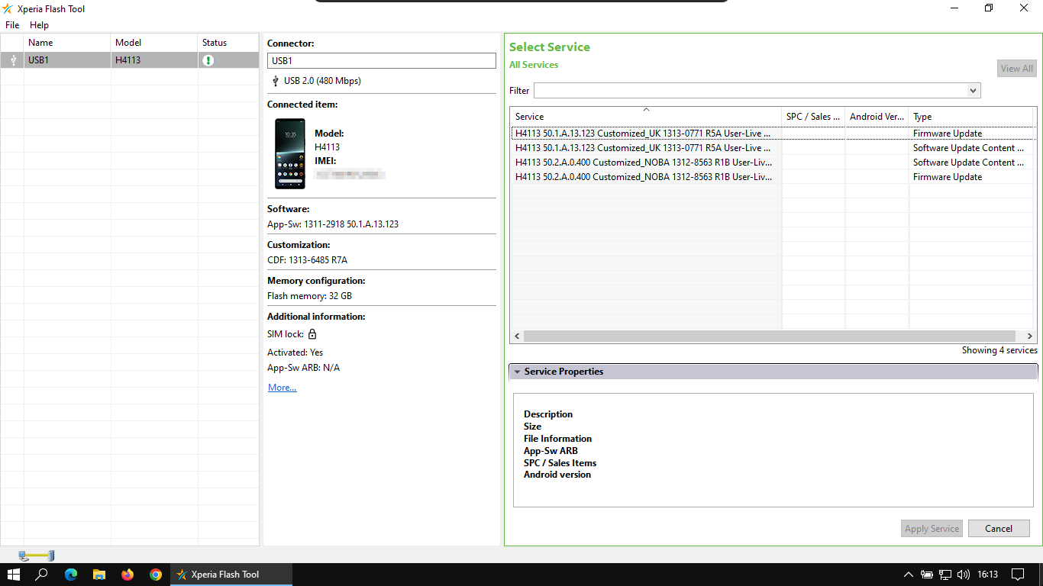Screen dimensions: 1043x586
Task: Open Firefox from the taskbar
Action: point(128,575)
